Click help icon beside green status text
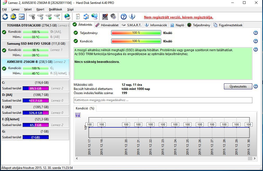 pyautogui.click(x=256, y=49)
